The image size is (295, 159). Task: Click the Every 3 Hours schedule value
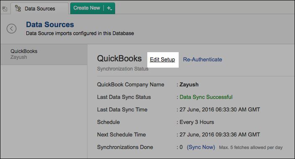(x=197, y=122)
